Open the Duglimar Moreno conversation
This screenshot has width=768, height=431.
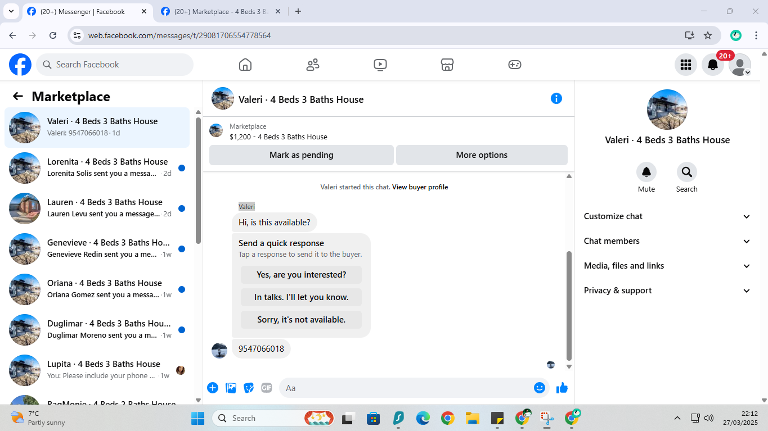97,330
